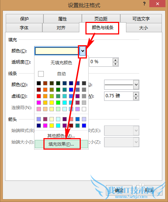Pick the rose pink pastel swatch
The image size is (168, 202).
[39, 109]
